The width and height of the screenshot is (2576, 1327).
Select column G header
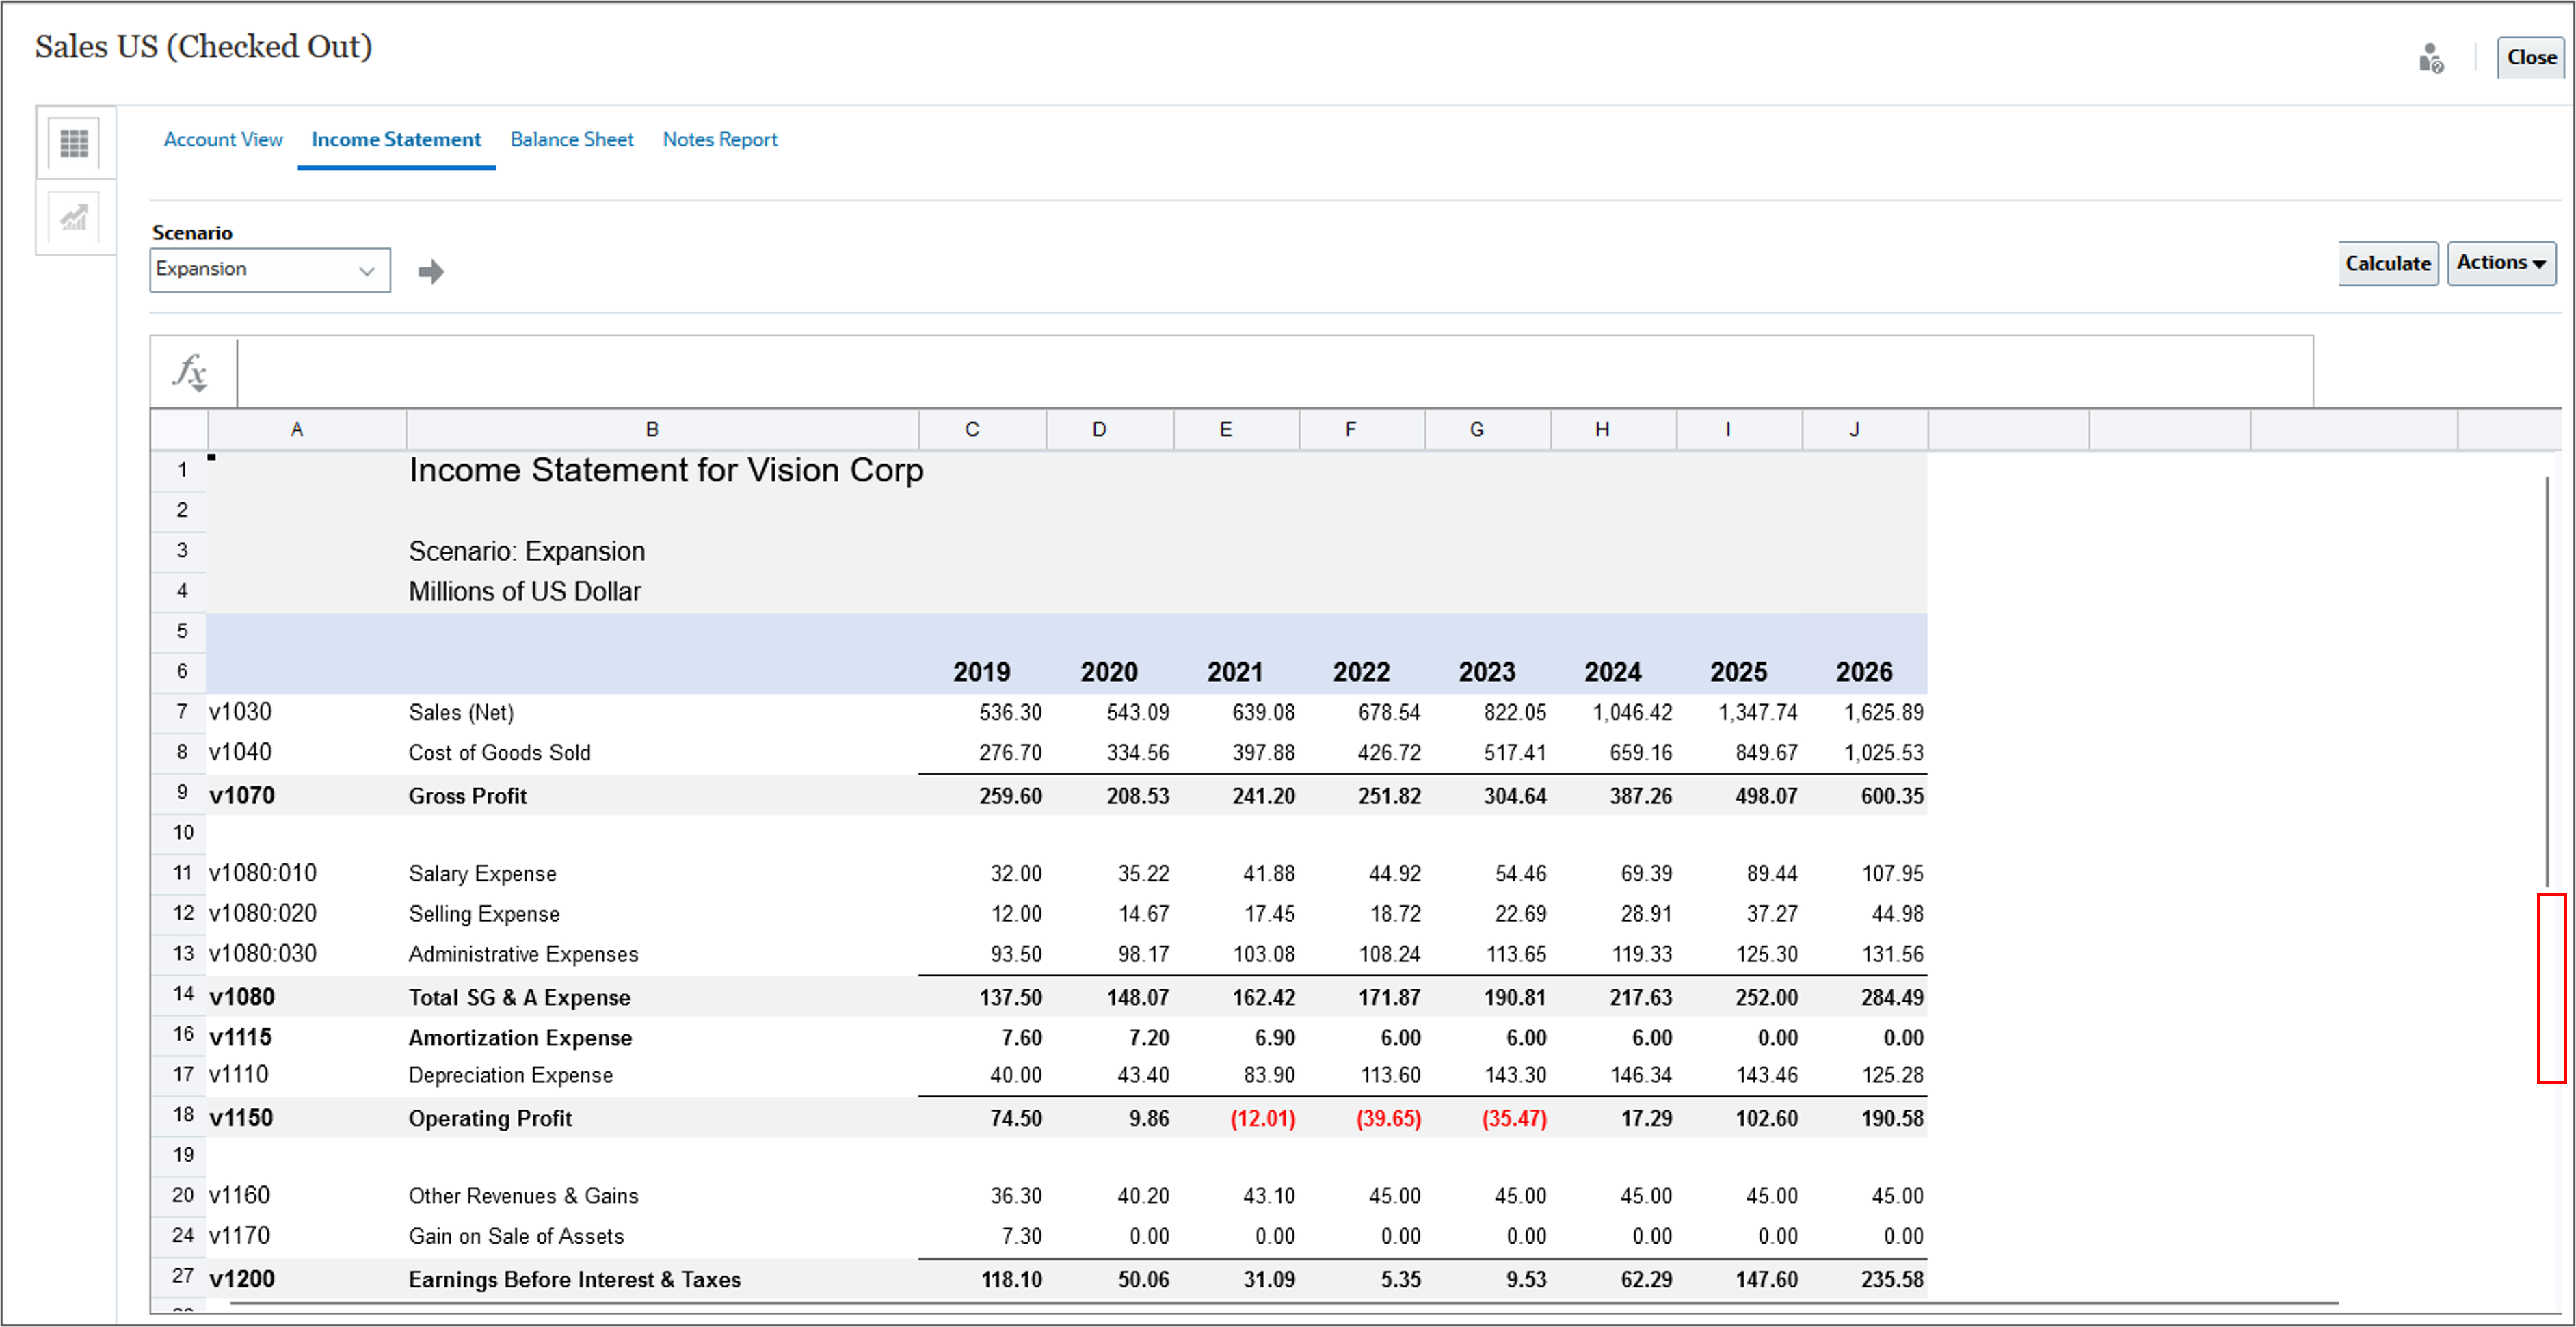click(x=1488, y=429)
